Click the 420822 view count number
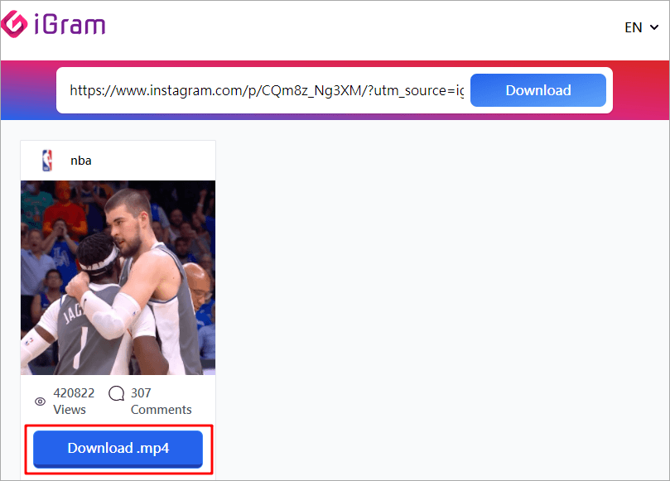 coord(74,392)
